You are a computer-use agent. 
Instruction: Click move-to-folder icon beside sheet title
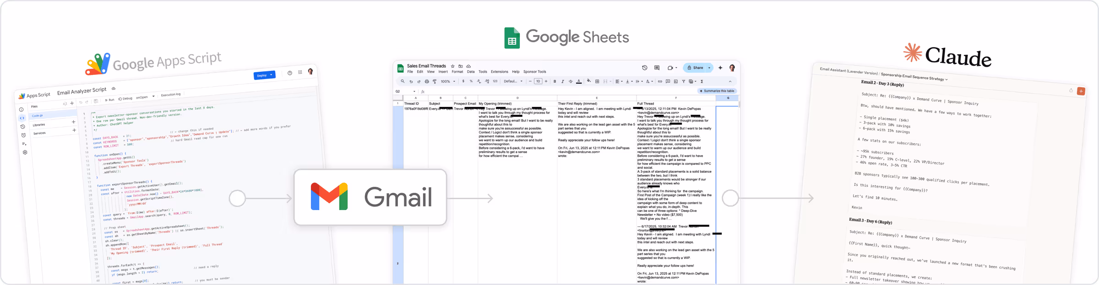[461, 66]
